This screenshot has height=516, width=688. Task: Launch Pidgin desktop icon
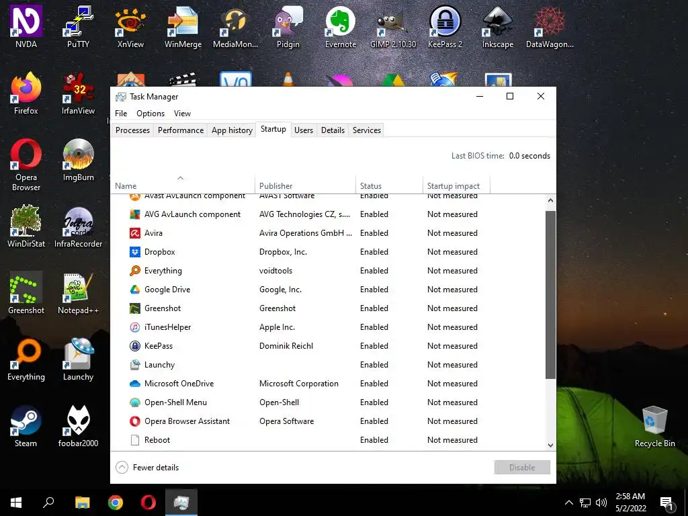tap(288, 27)
